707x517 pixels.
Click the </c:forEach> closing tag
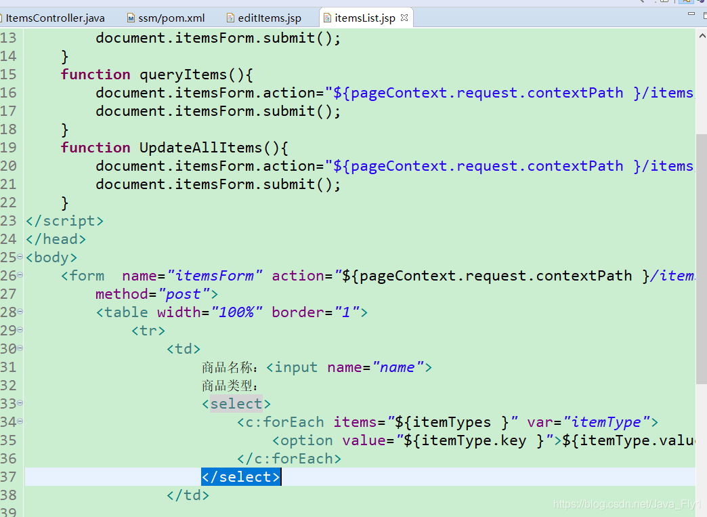[289, 459]
